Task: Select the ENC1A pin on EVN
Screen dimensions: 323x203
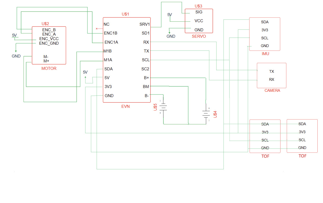Action: (111, 42)
